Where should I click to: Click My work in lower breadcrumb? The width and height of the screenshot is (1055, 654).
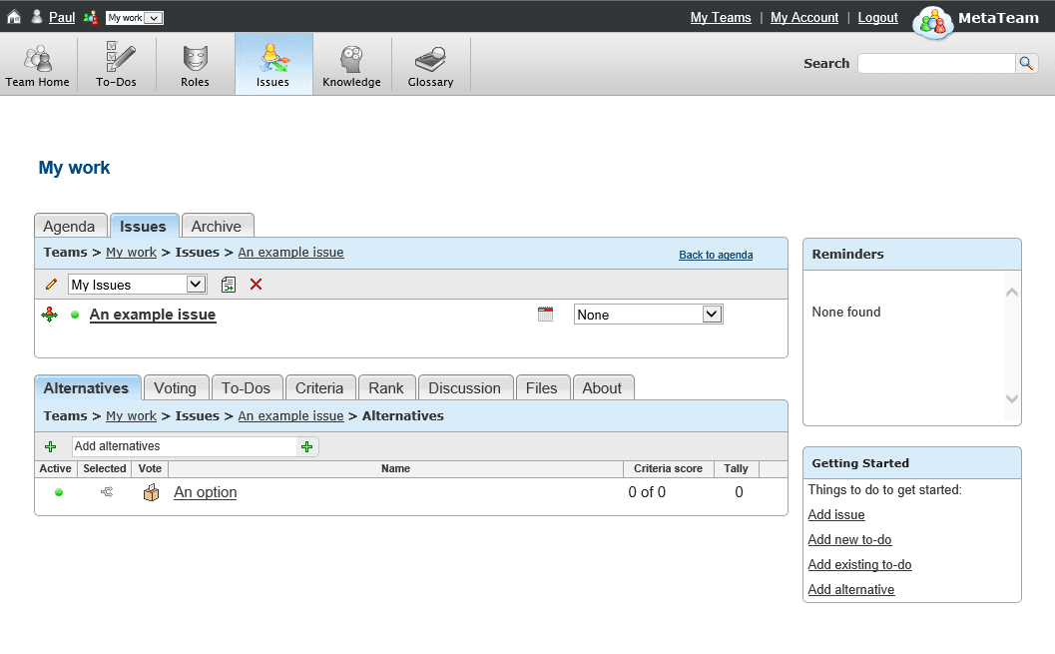131,415
